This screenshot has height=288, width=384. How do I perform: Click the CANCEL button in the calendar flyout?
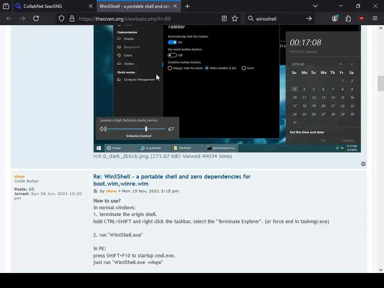(x=348, y=141)
